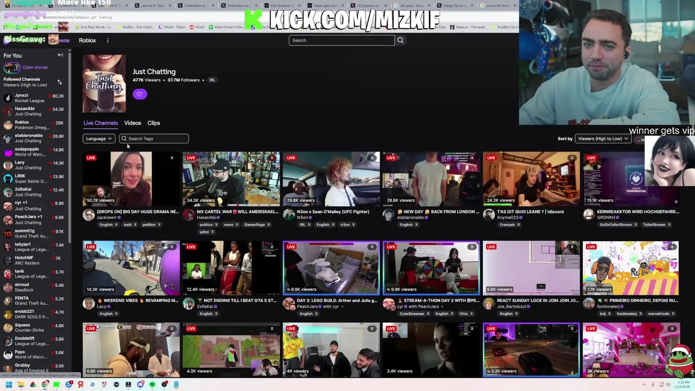Select sodapoppin in followed channels list
Viewport: 695px width, 391px height.
pos(35,152)
